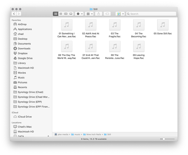Select file 08 The Persiste…Loss.flac
The width and height of the screenshot is (188, 155).
coord(115,50)
